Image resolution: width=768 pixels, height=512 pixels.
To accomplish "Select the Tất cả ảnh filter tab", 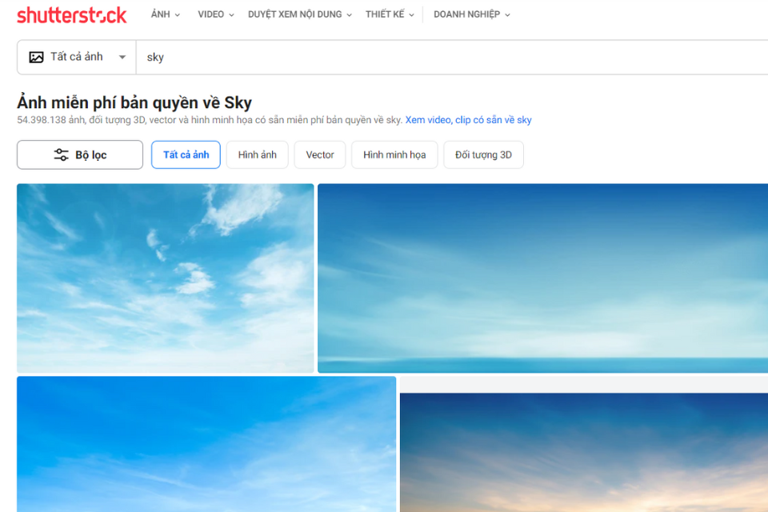I will click(186, 155).
